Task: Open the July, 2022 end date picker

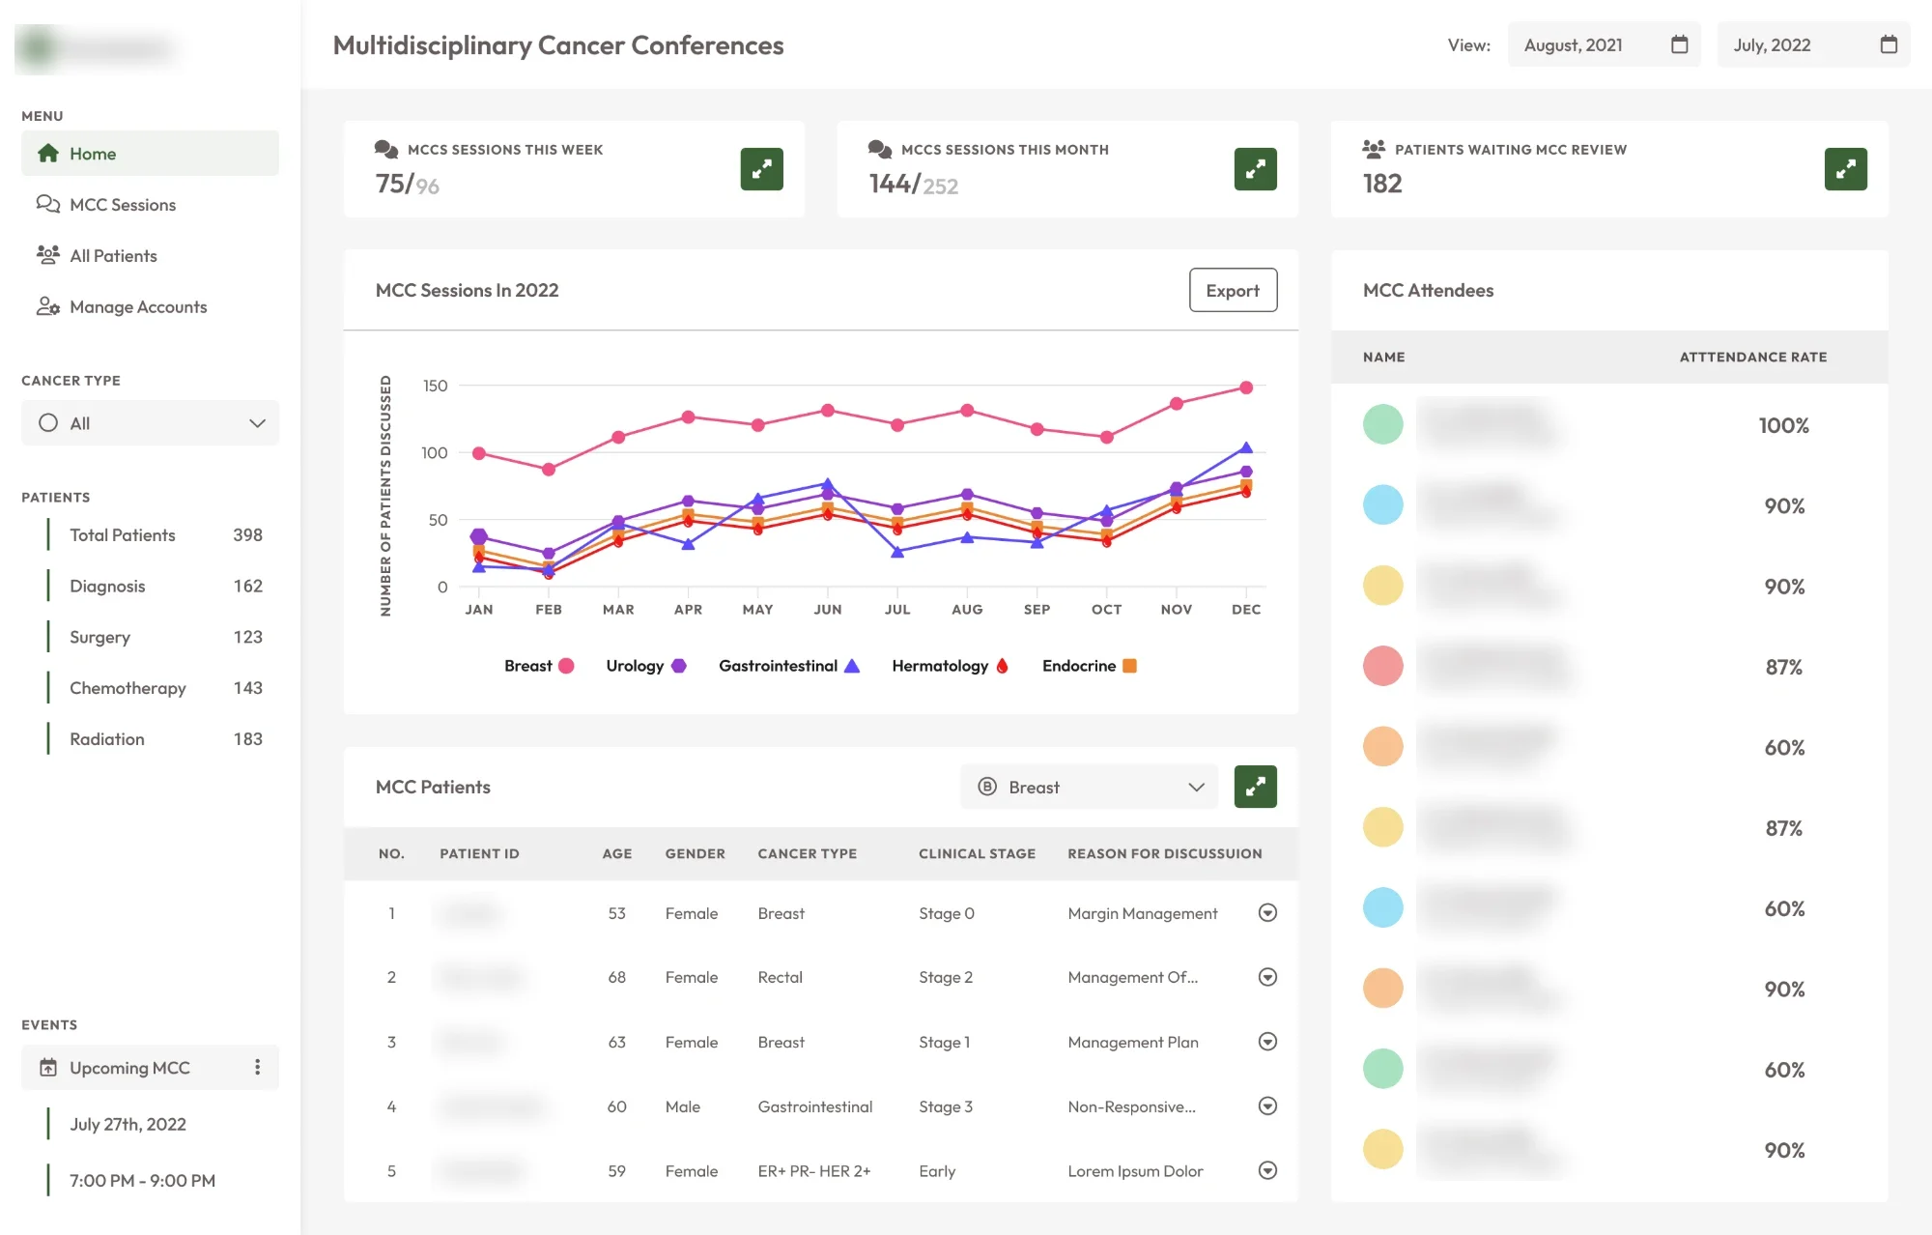Action: pyautogui.click(x=1813, y=44)
